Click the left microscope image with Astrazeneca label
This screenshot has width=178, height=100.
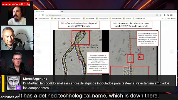(x=78, y=52)
